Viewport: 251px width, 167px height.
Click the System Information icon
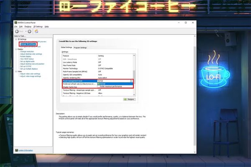point(16,150)
